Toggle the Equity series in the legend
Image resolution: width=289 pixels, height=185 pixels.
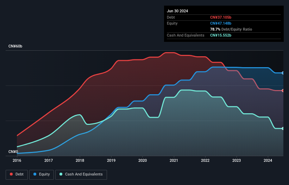[x=42, y=174]
